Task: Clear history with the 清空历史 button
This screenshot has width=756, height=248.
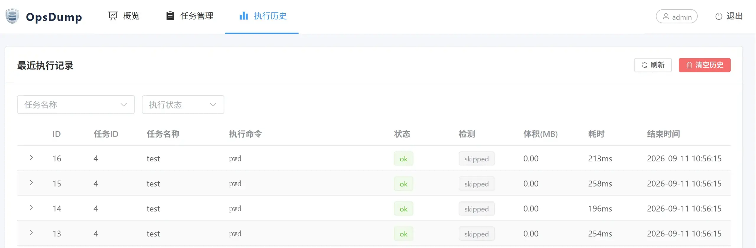Action: (x=705, y=65)
